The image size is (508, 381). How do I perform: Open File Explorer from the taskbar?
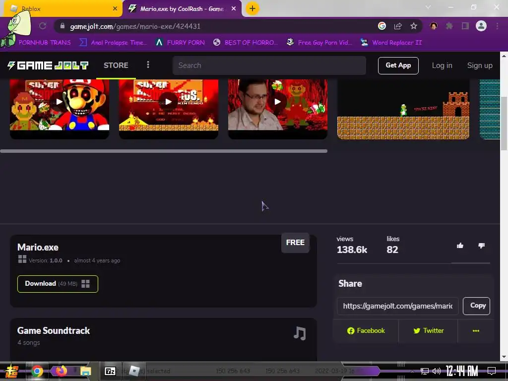(85, 371)
